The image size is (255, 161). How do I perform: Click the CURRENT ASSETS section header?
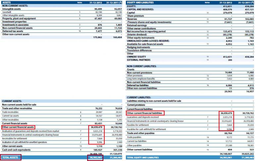[12, 101]
